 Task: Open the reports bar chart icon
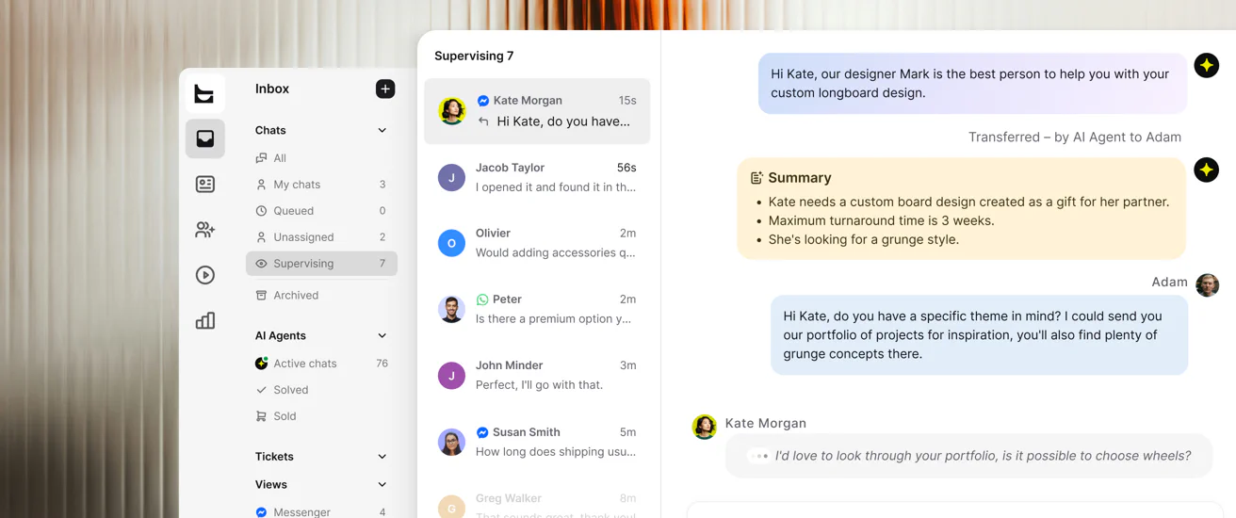[x=204, y=321]
